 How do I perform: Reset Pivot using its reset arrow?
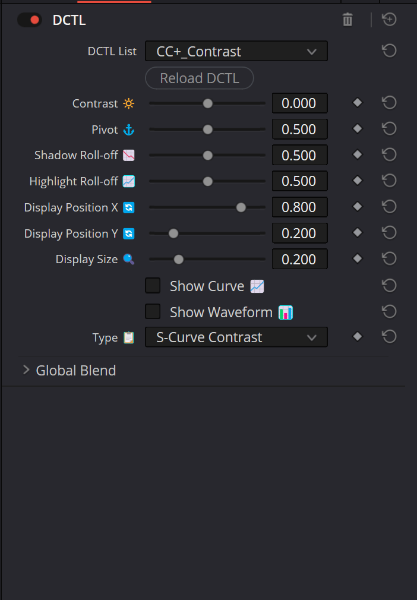click(389, 128)
